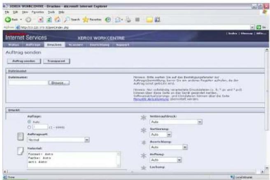
Task: Click the grey square toolbar icon
Action: coord(137,19)
